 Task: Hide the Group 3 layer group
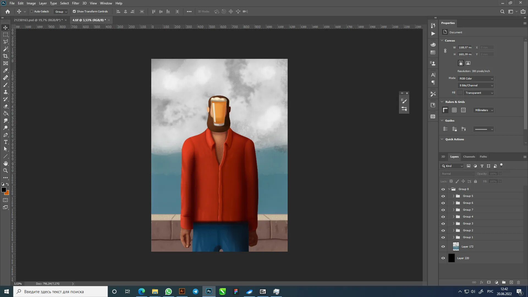click(443, 224)
